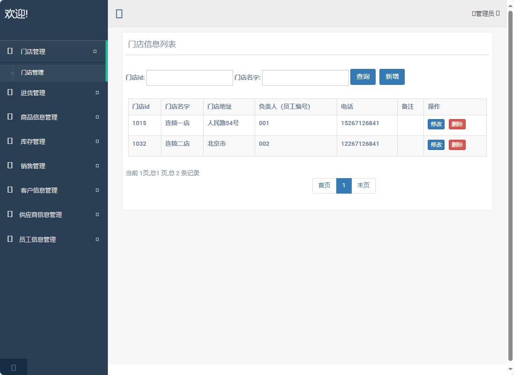Click the vertical page scrollbar thumb
The width and height of the screenshot is (514, 375).
[x=510, y=185]
